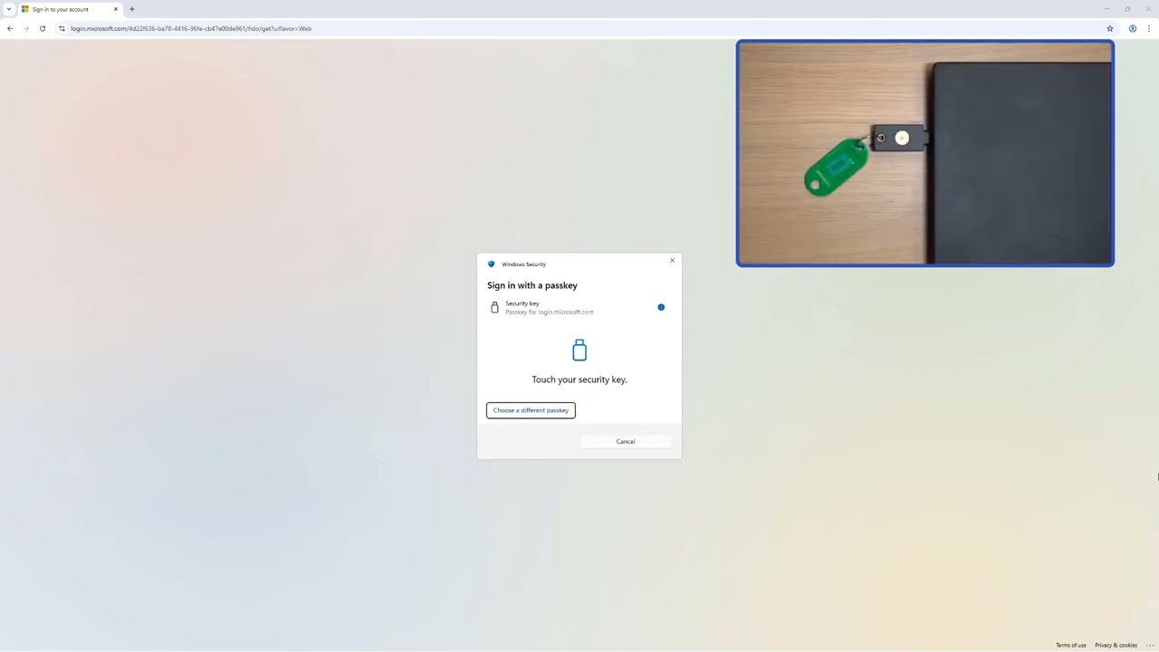Open site information via the address bar icon
The height and width of the screenshot is (652, 1159).
coord(61,28)
